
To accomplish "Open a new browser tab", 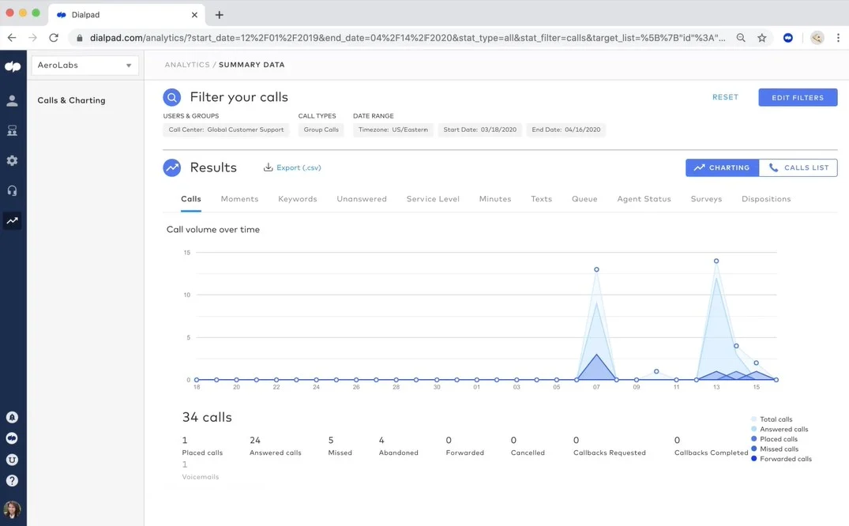I will 220,15.
